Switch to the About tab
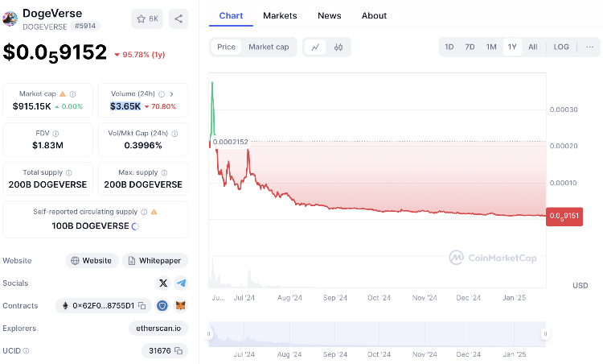The width and height of the screenshot is (603, 364). (374, 16)
